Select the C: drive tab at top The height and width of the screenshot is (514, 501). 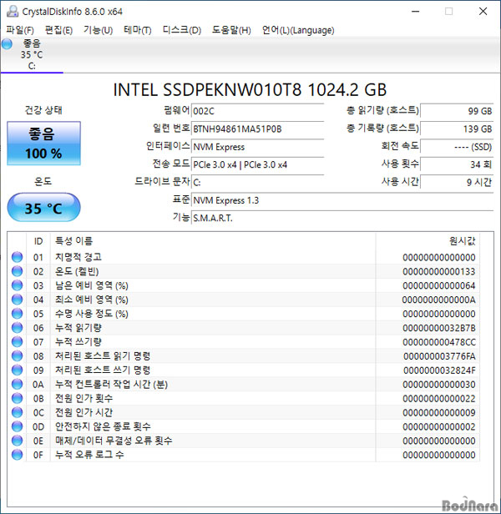[32, 55]
